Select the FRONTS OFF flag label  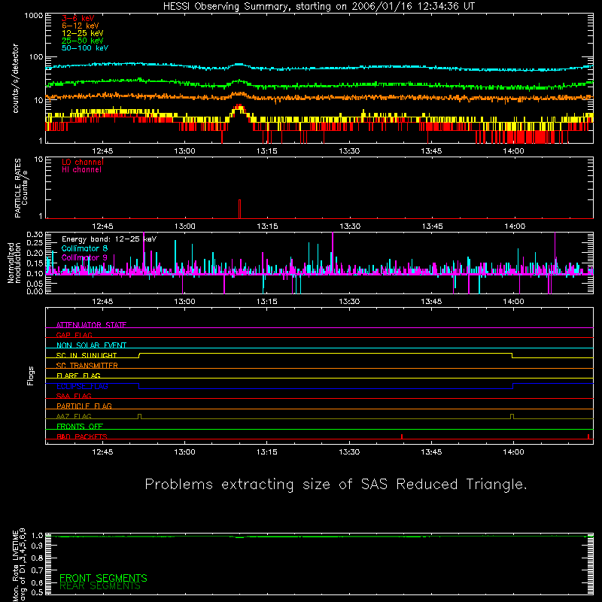coord(80,427)
